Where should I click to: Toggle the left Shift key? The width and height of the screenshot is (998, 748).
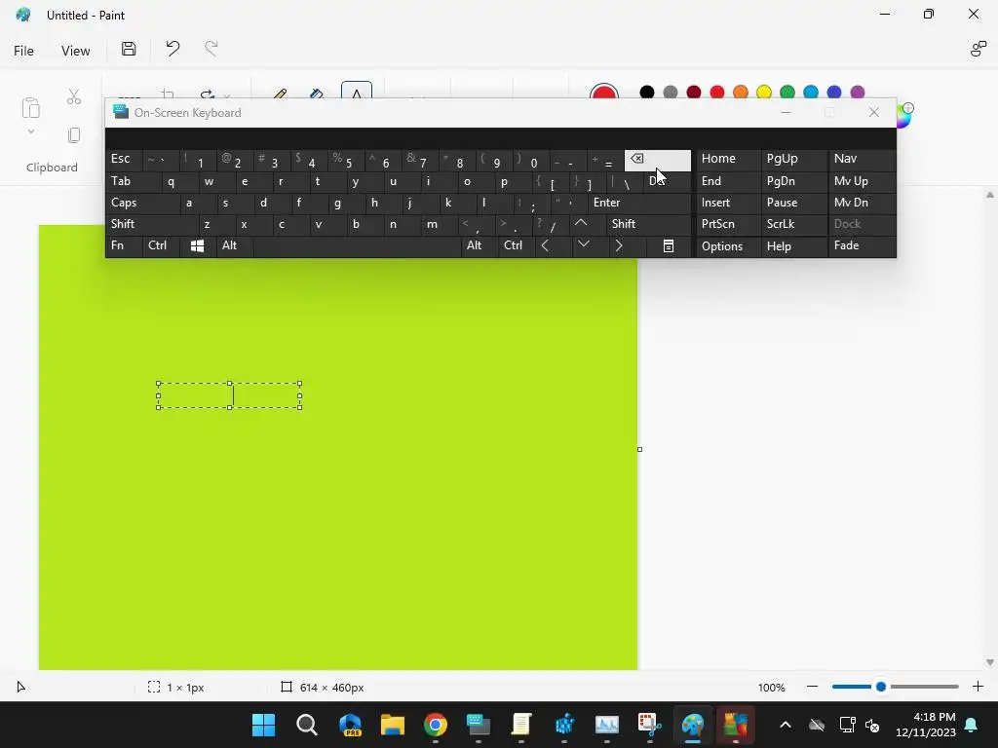click(x=152, y=224)
